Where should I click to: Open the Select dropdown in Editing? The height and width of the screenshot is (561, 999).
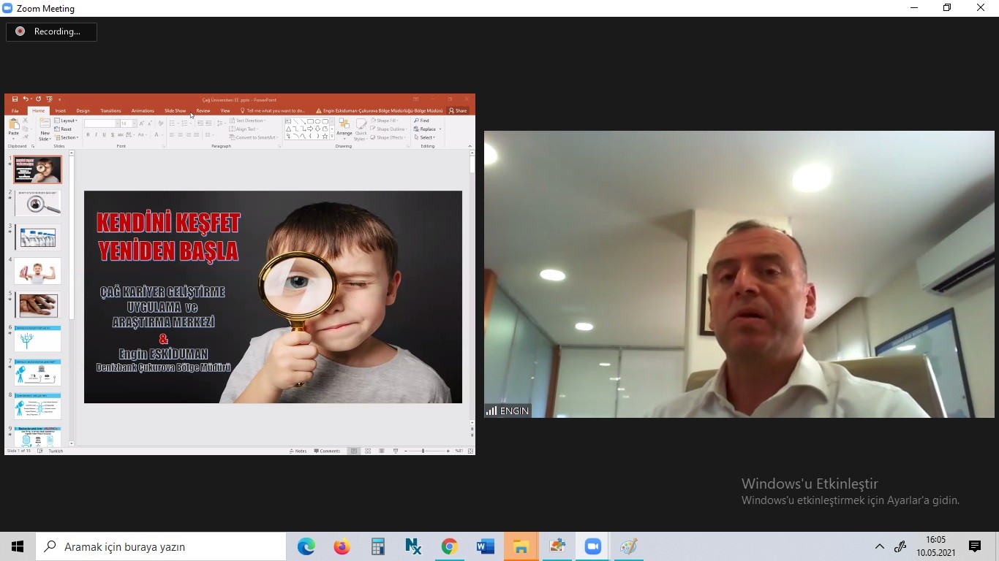coord(426,137)
